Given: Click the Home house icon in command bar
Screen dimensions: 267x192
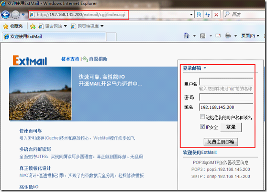Looking at the screenshot, I should coord(187,36).
